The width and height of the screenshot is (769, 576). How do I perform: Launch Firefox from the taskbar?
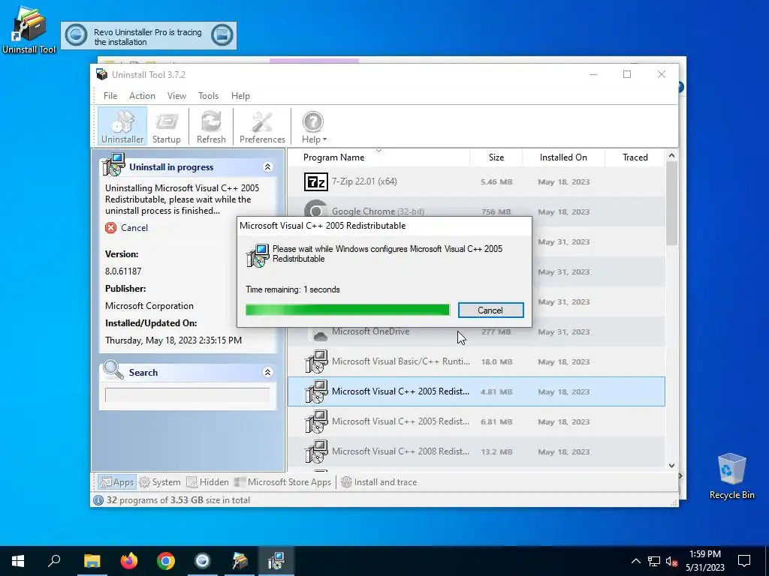129,561
